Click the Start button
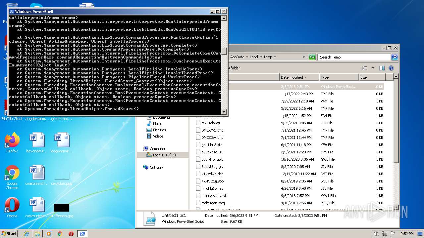This screenshot has height=238, width=424. 9,233
